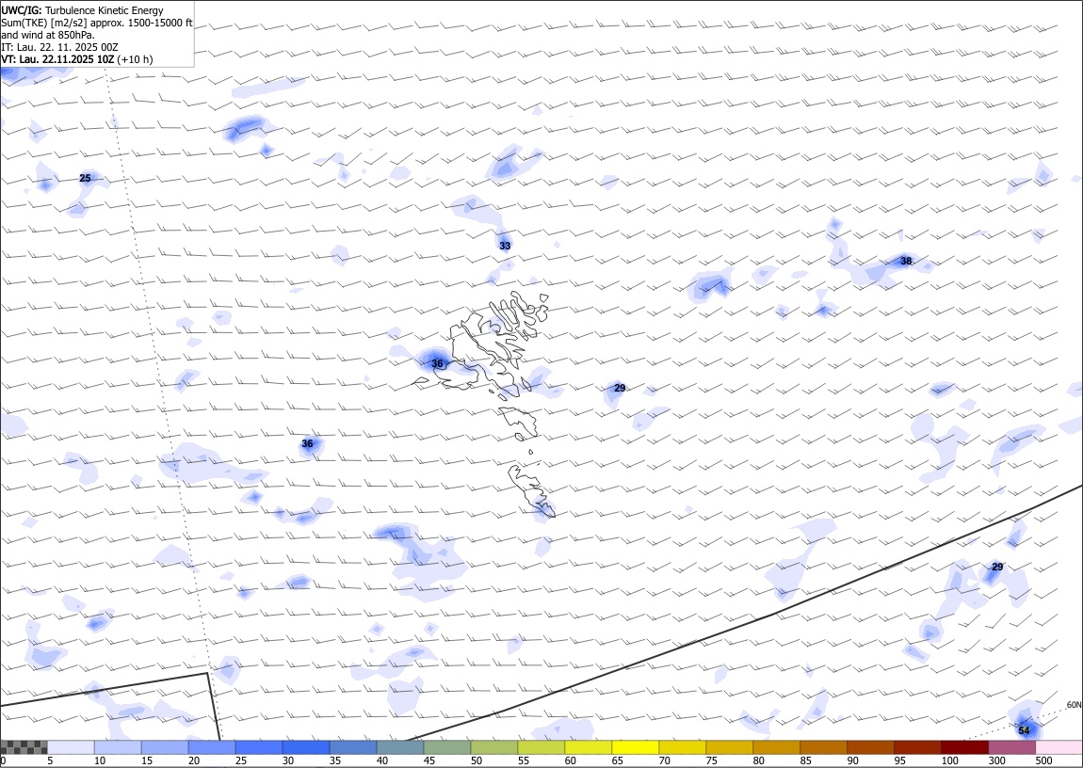Click the legend swatch between 75 and 80
Viewport: 1083px width, 768px height.
coord(729,747)
